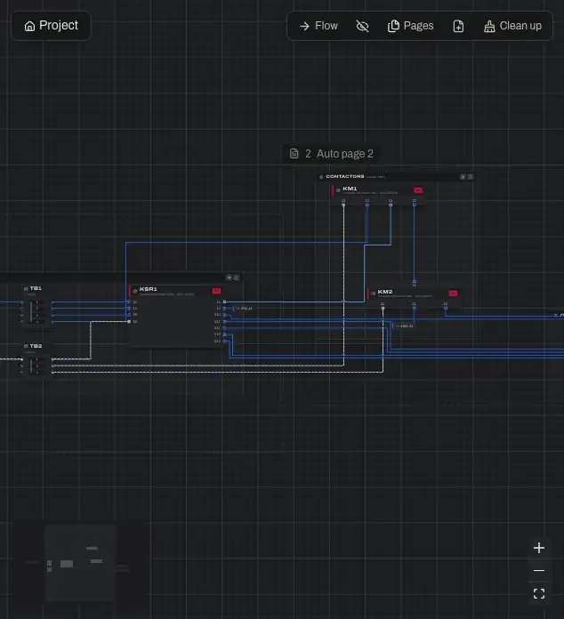This screenshot has width=564, height=619.
Task: Click KM2 top pin 11
Action: [415, 281]
